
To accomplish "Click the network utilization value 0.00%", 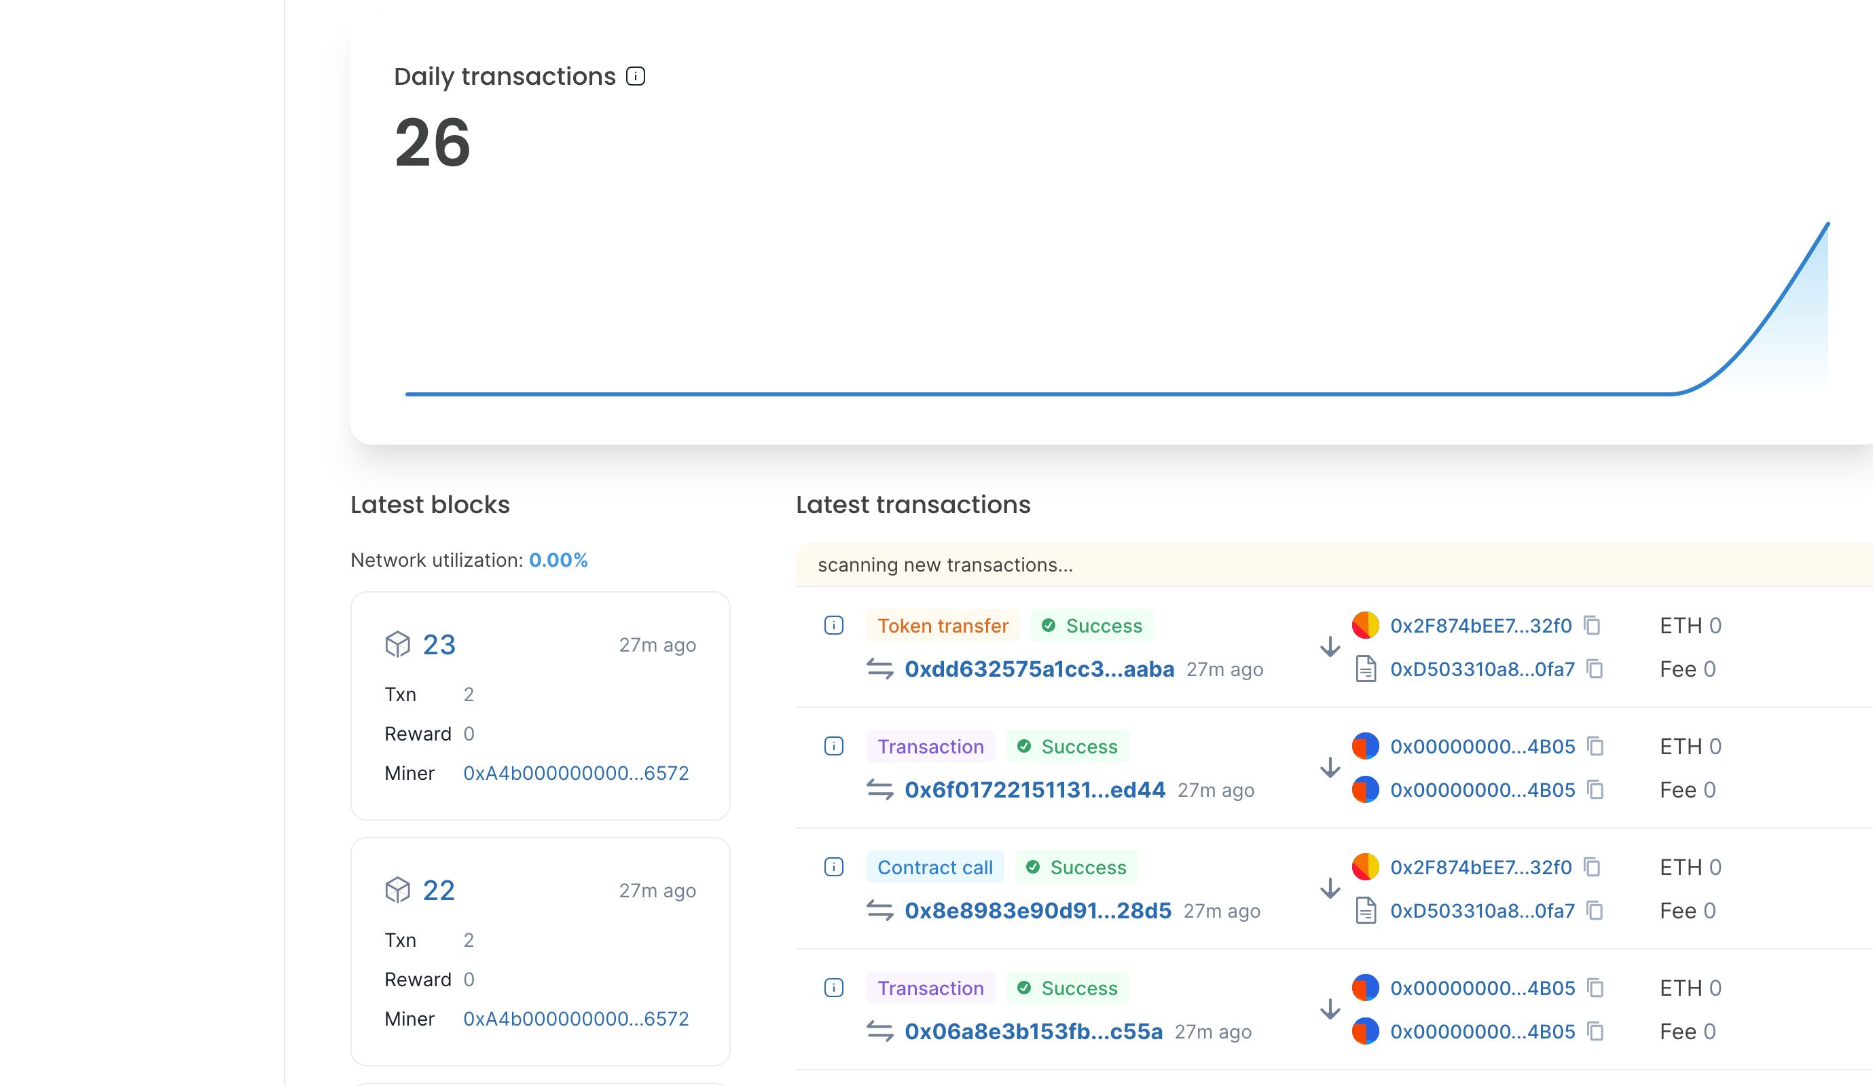I will coord(558,560).
